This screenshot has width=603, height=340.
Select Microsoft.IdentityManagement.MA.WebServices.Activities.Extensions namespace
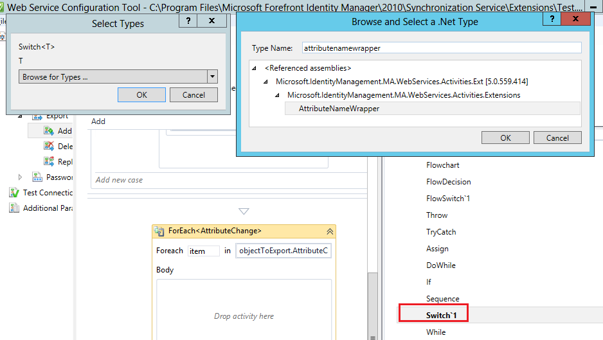click(404, 95)
